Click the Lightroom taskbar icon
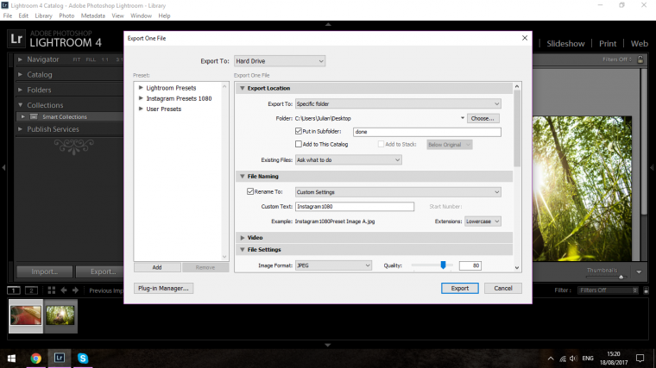The height and width of the screenshot is (368, 656). point(59,358)
